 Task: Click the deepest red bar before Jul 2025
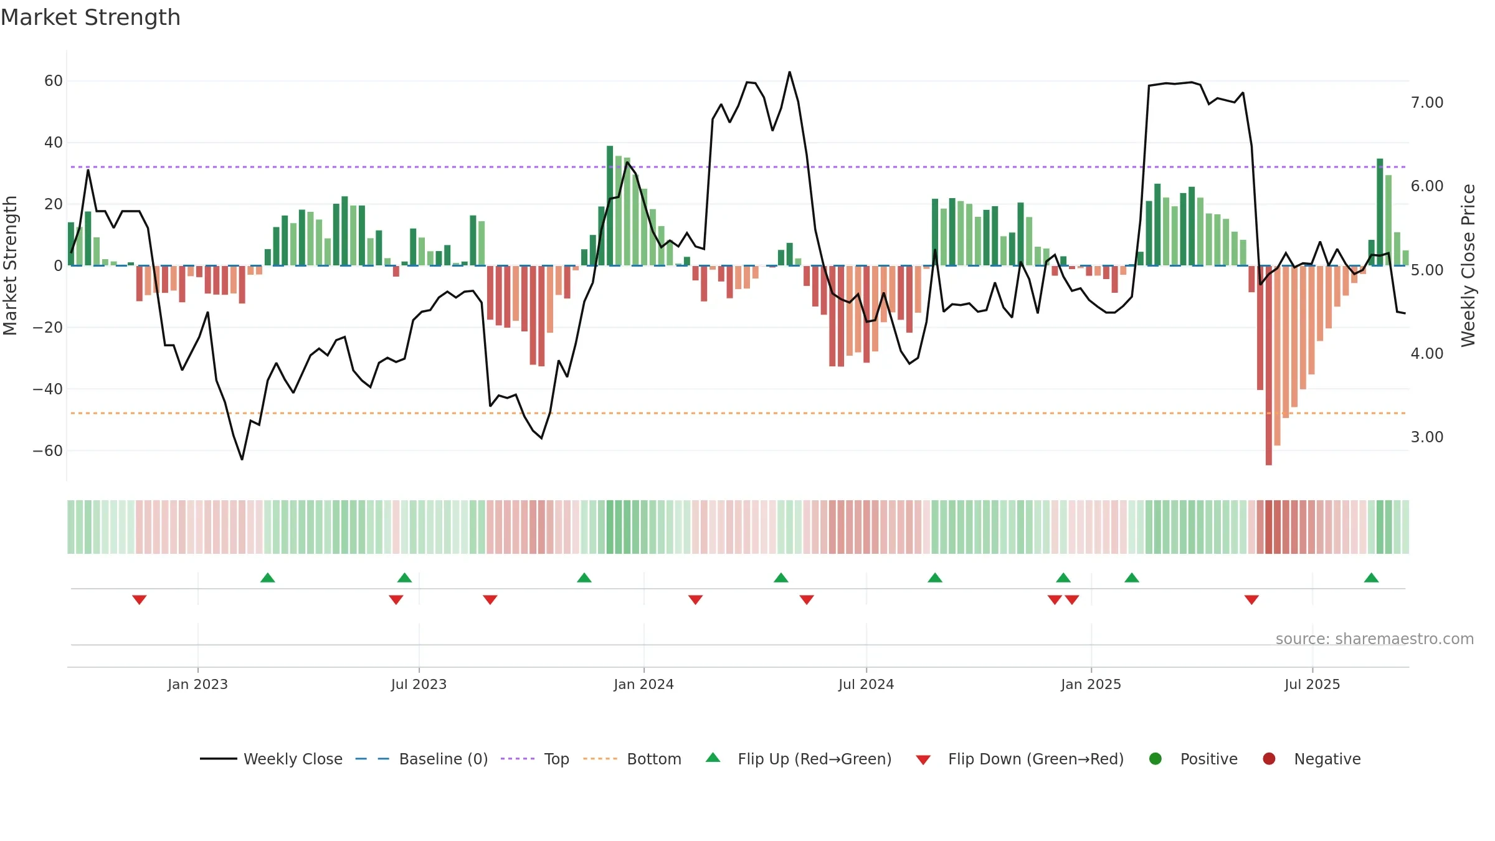click(1269, 365)
